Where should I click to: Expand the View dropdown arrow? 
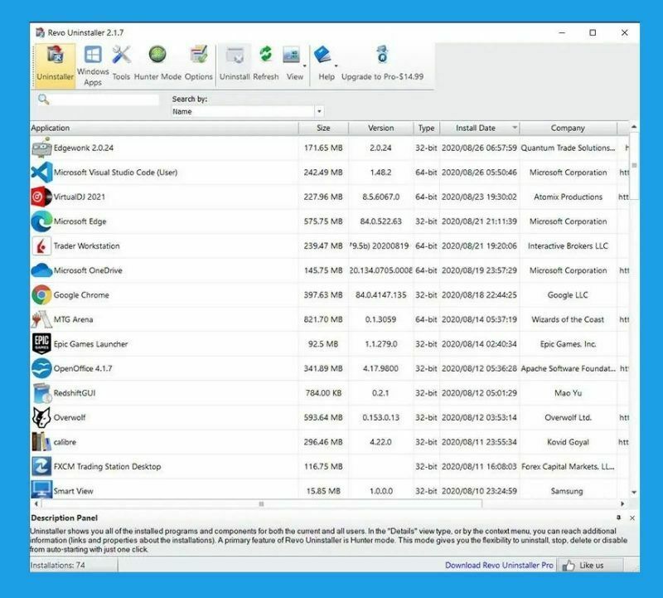pyautogui.click(x=304, y=66)
